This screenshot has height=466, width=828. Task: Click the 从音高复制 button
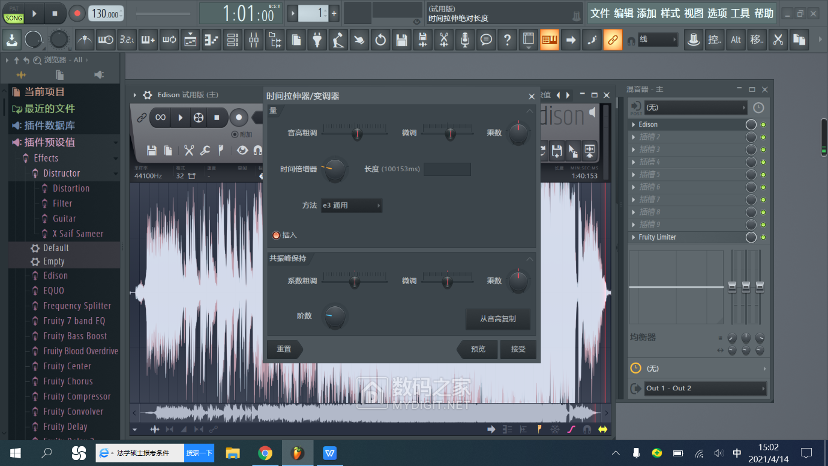click(498, 319)
